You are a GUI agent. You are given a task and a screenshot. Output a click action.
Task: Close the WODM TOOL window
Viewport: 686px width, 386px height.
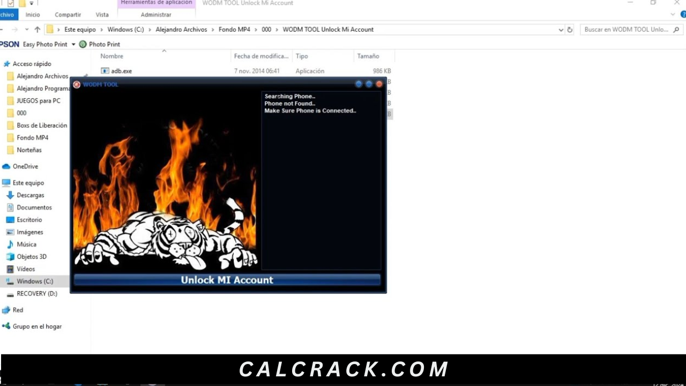pyautogui.click(x=379, y=84)
